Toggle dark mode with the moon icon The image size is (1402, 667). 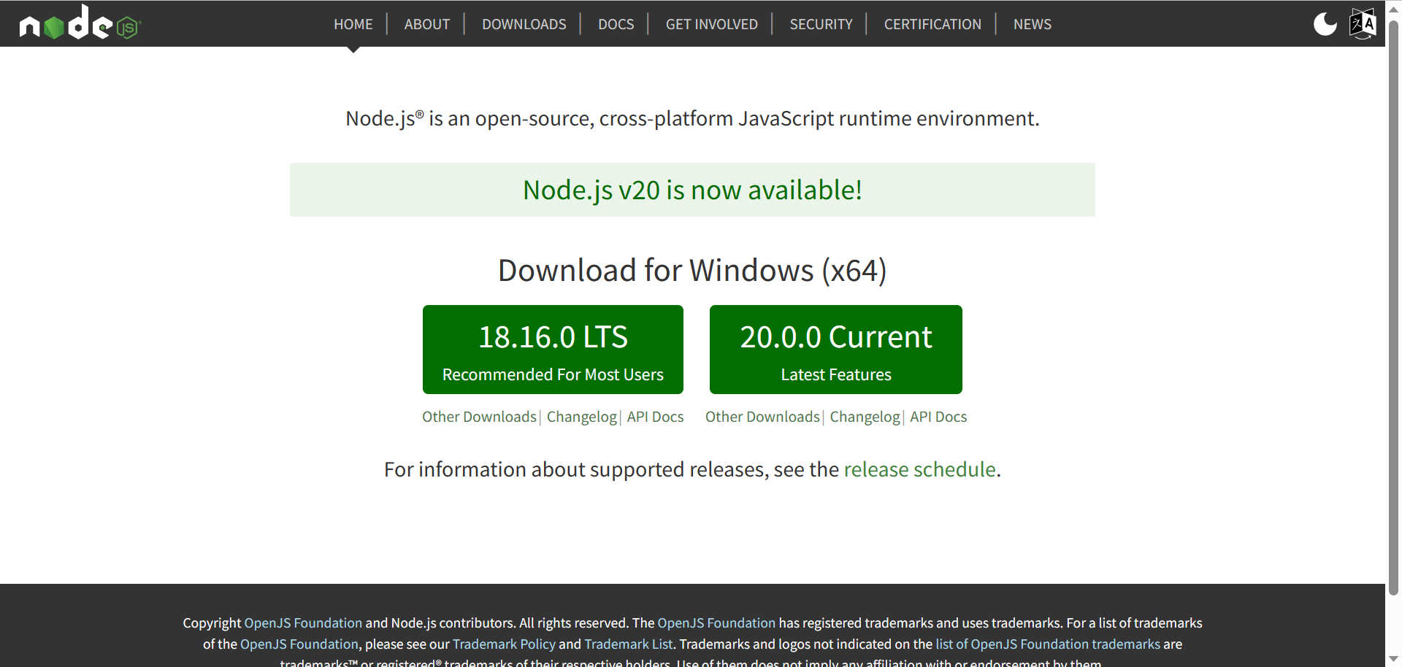pos(1325,24)
